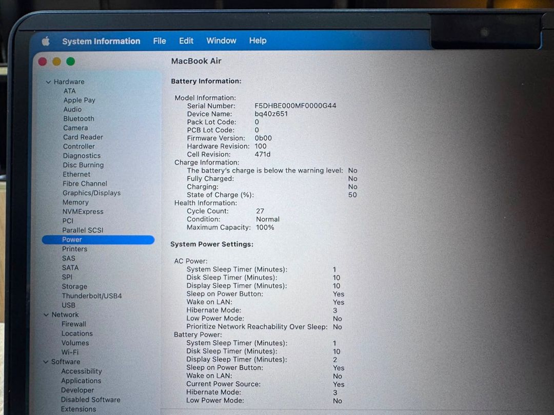Click Maximum Capacity value 100%
The height and width of the screenshot is (415, 554).
(x=265, y=227)
